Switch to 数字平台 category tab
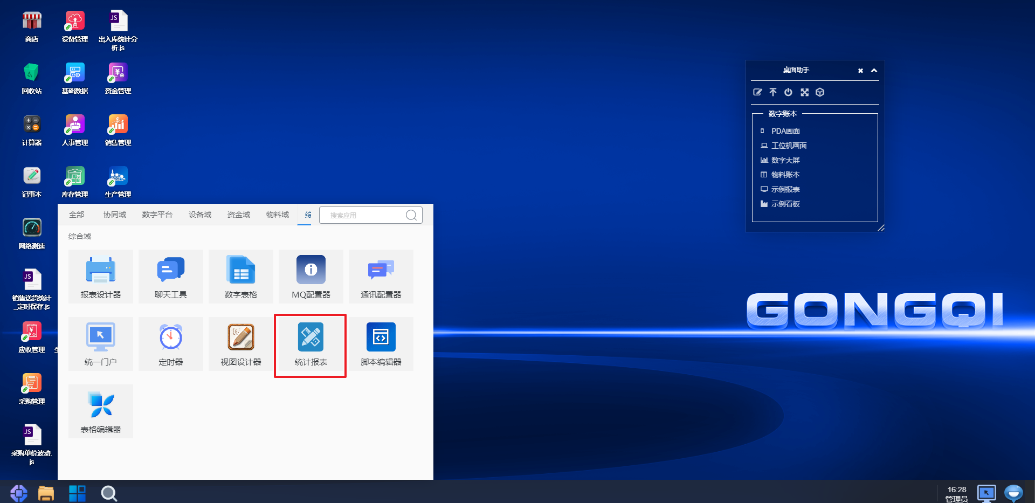The width and height of the screenshot is (1035, 503). point(157,215)
